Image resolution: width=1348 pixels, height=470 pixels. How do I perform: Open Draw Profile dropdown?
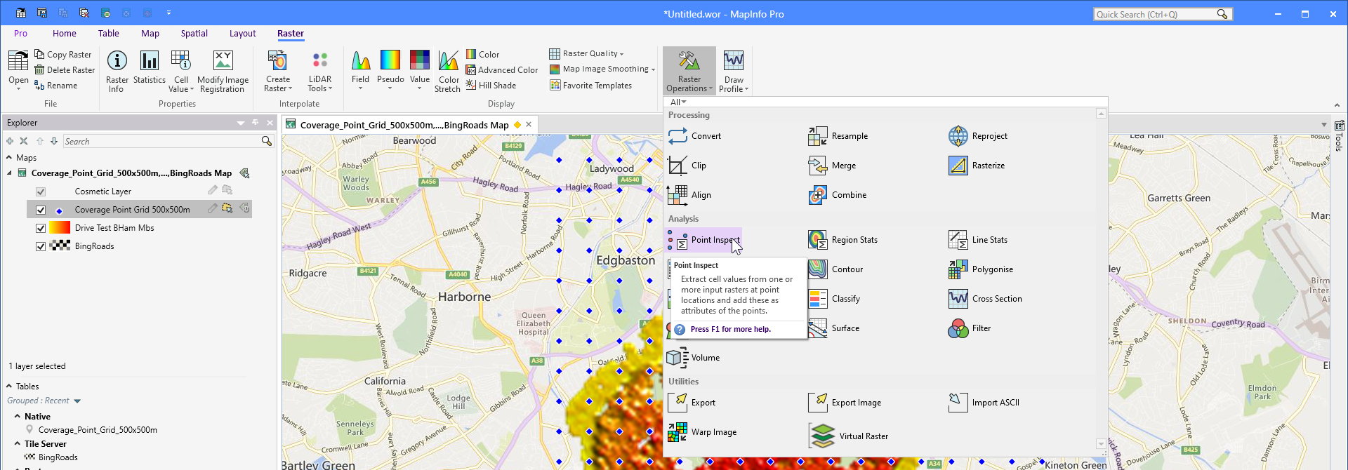point(734,71)
